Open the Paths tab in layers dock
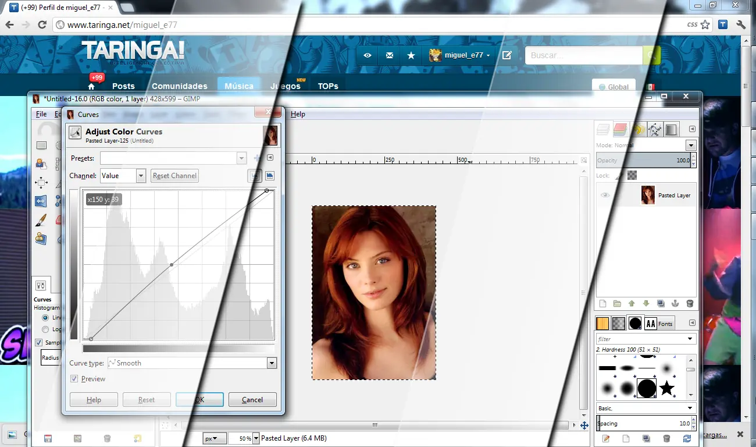 pyautogui.click(x=654, y=129)
